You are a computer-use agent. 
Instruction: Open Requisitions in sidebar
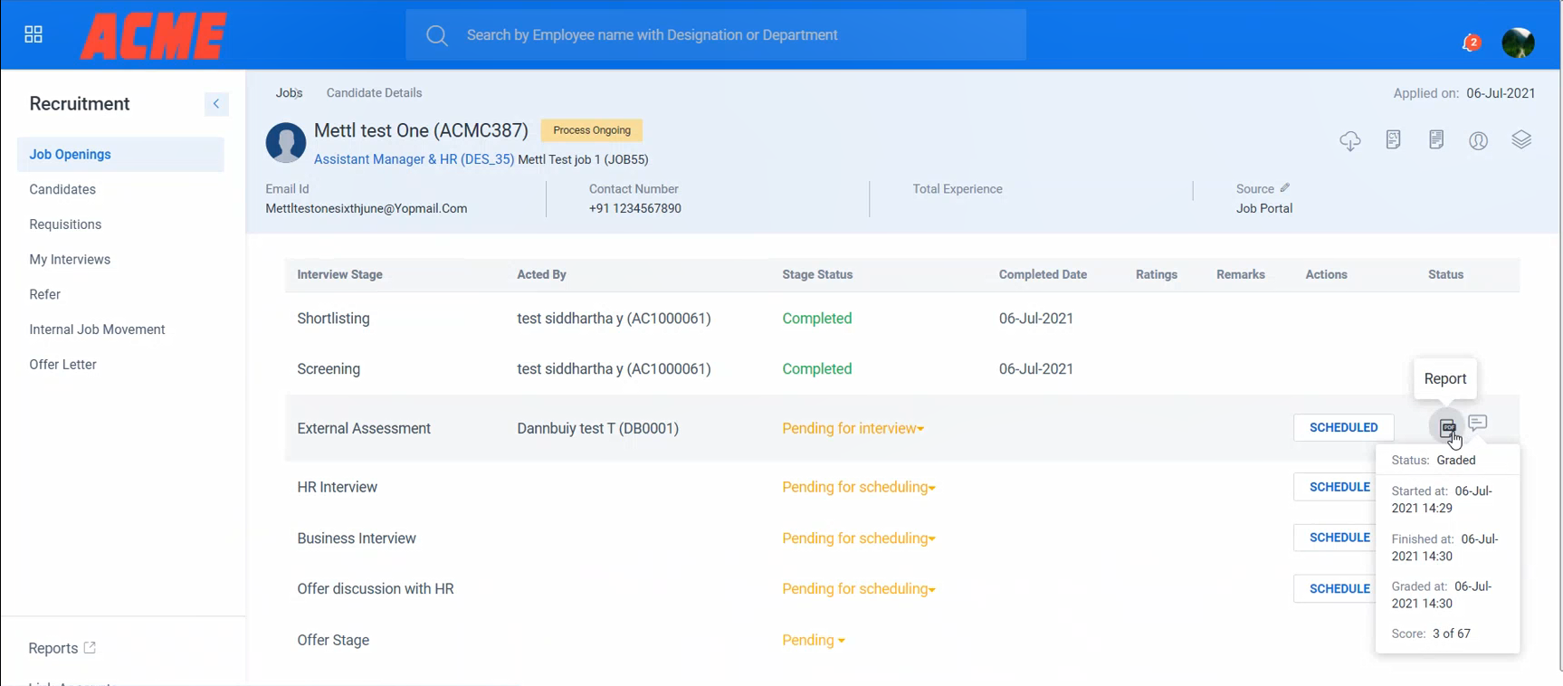click(x=65, y=224)
